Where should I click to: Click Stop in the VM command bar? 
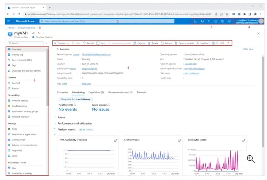(x=101, y=43)
